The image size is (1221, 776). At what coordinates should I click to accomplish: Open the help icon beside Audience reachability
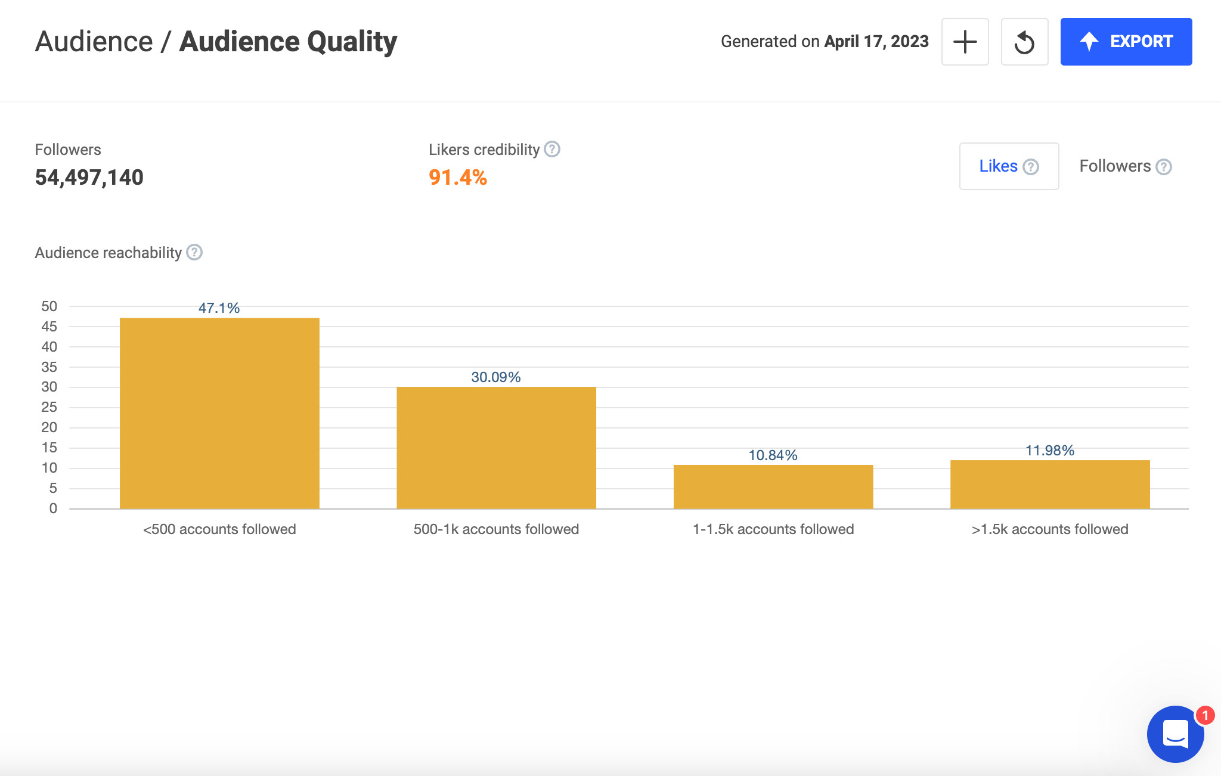(194, 252)
